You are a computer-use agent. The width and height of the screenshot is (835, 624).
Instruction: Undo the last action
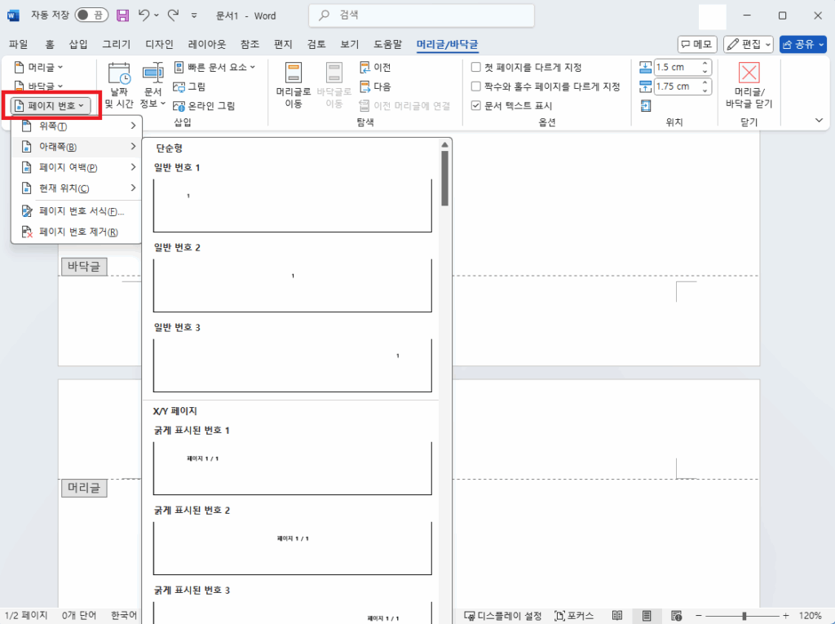(x=144, y=15)
